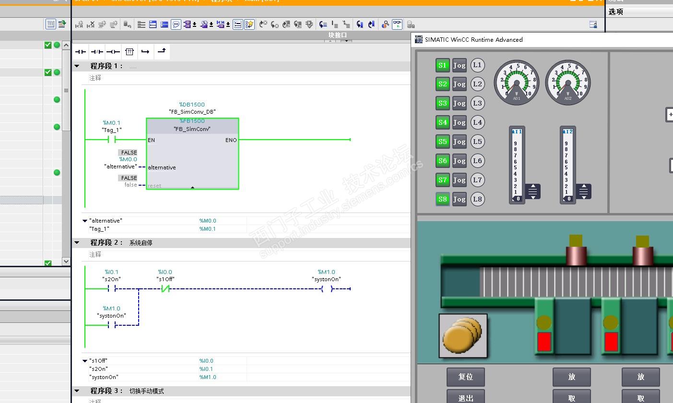
Task: Click the open branch icon
Action: [x=145, y=52]
